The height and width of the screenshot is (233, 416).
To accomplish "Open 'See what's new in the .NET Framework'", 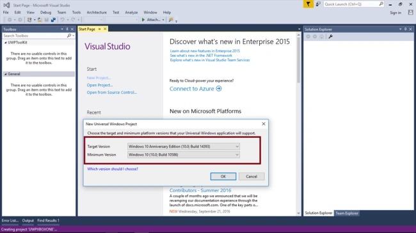I will pyautogui.click(x=201, y=56).
